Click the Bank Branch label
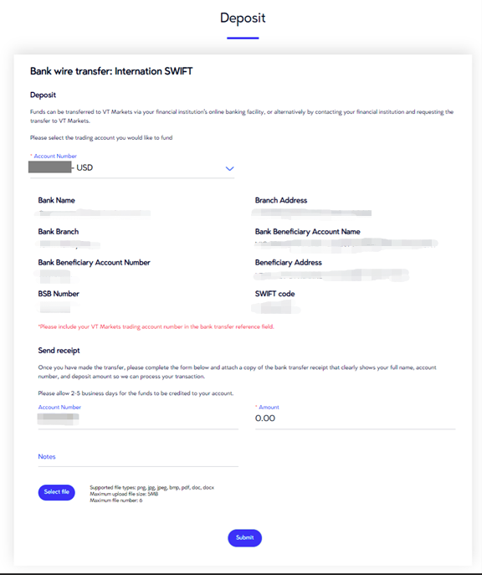Screen dimensions: 482x575 (59, 231)
